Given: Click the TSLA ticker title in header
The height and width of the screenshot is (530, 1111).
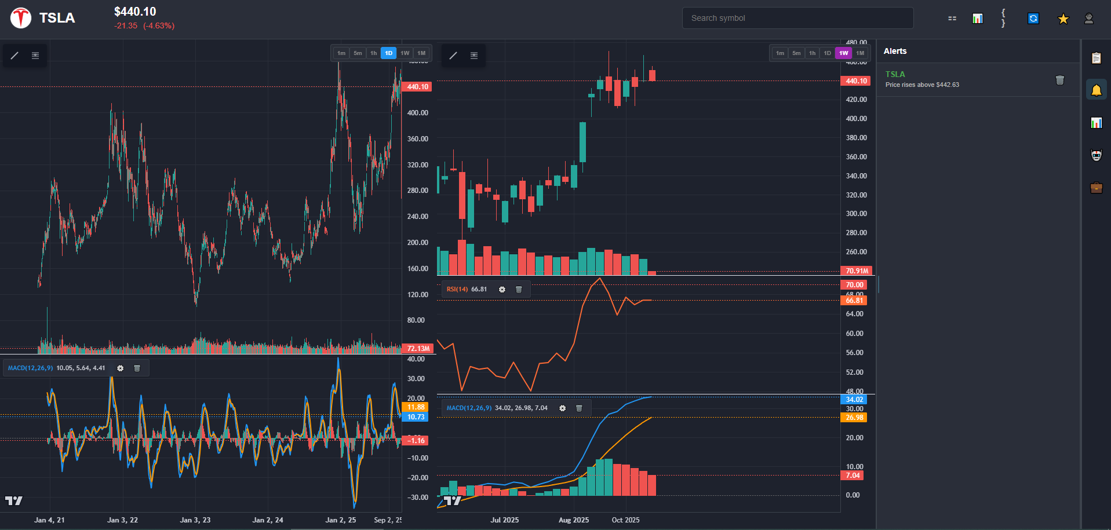Looking at the screenshot, I should tap(57, 18).
